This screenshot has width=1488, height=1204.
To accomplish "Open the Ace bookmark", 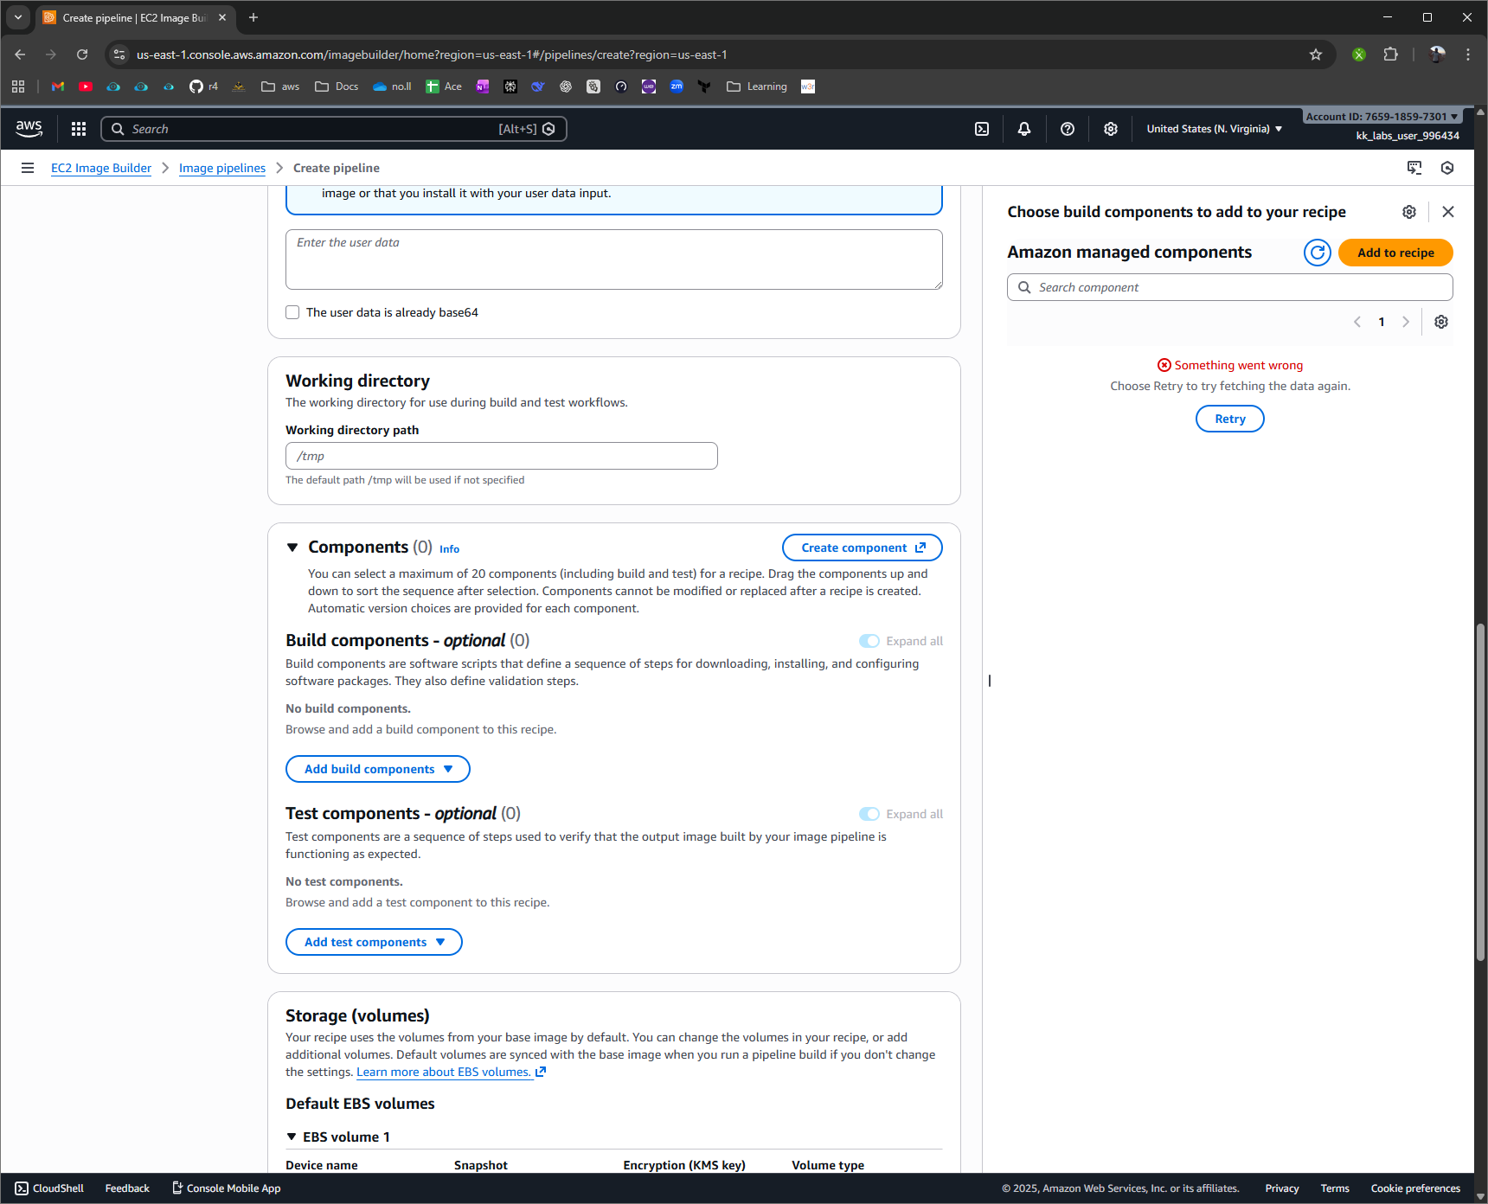I will (444, 86).
